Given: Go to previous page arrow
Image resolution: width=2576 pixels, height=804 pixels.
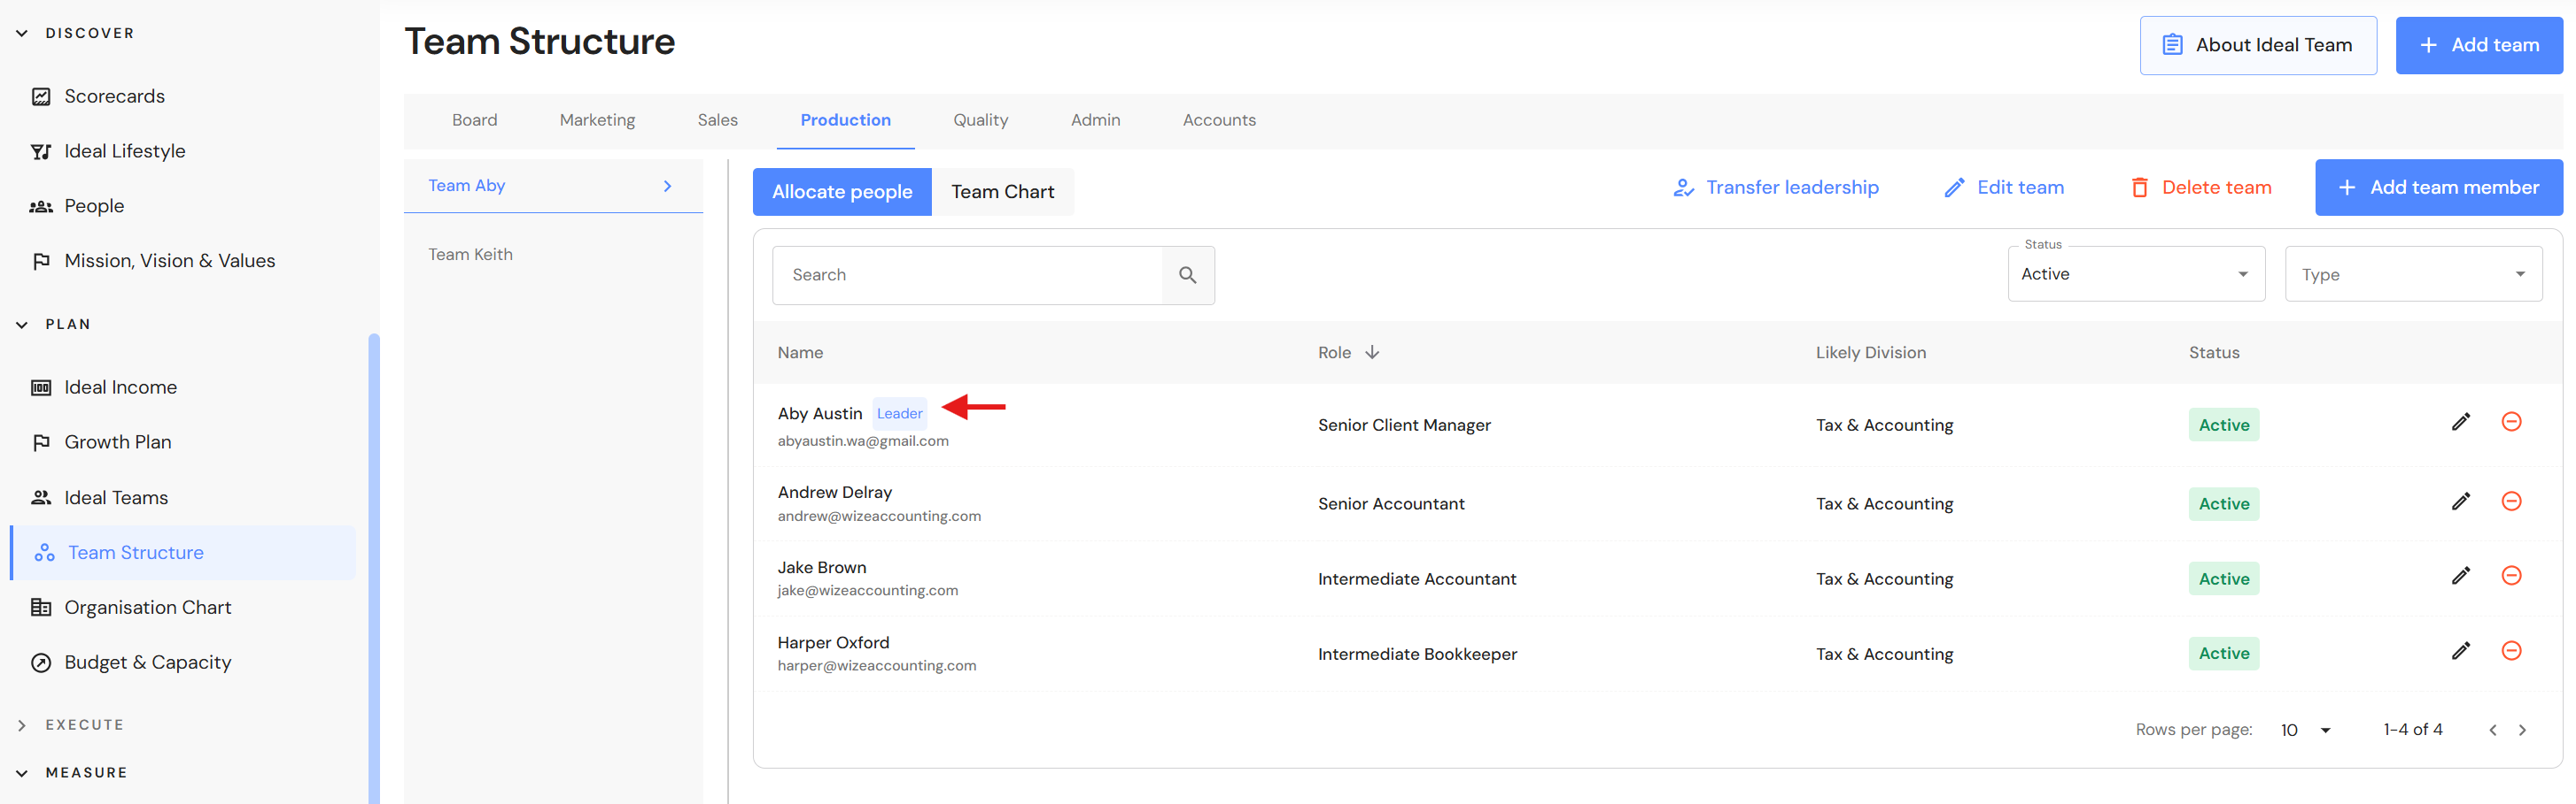Looking at the screenshot, I should point(2492,730).
